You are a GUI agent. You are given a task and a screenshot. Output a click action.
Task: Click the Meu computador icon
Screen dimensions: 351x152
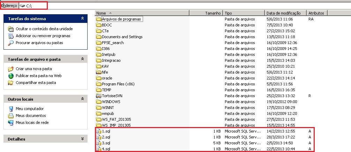(x=11, y=109)
